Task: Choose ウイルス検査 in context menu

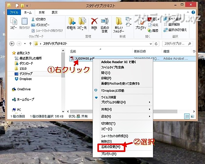Action: (108, 97)
